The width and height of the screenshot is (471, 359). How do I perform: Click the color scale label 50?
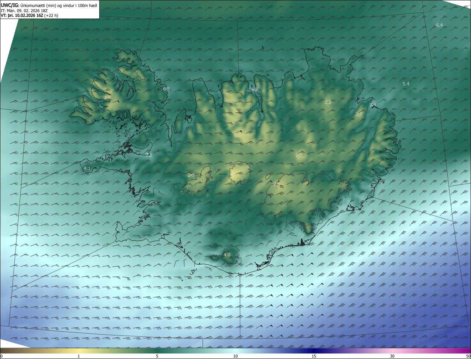(468, 356)
